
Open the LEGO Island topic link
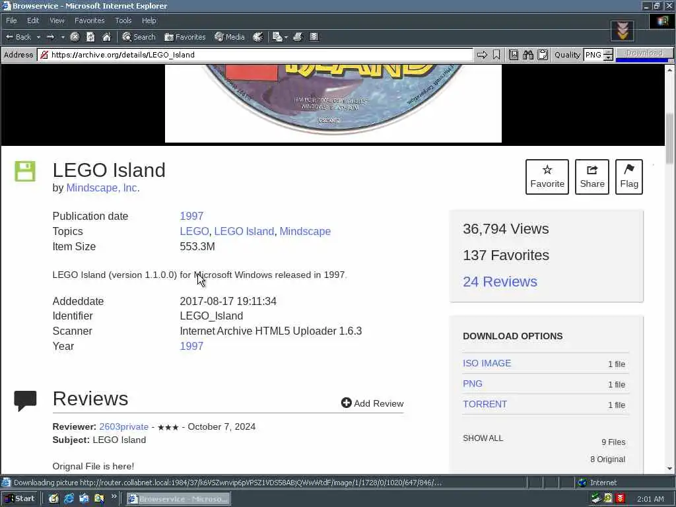tap(244, 231)
